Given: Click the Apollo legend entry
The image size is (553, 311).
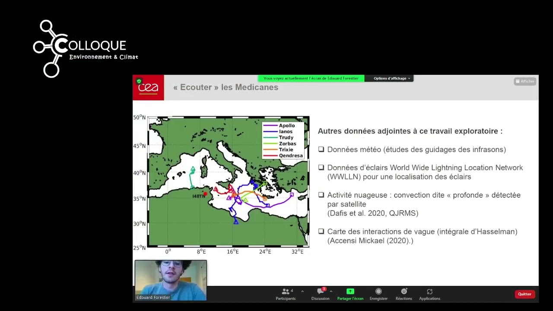Looking at the screenshot, I should (283, 126).
